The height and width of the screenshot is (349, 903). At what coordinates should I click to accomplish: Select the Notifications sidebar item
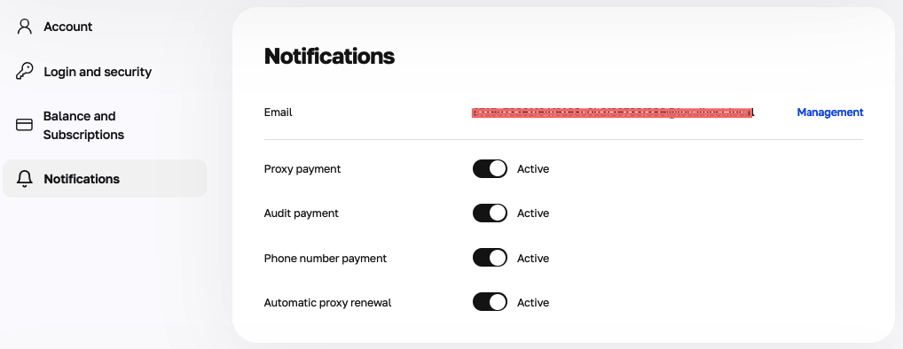pos(105,179)
